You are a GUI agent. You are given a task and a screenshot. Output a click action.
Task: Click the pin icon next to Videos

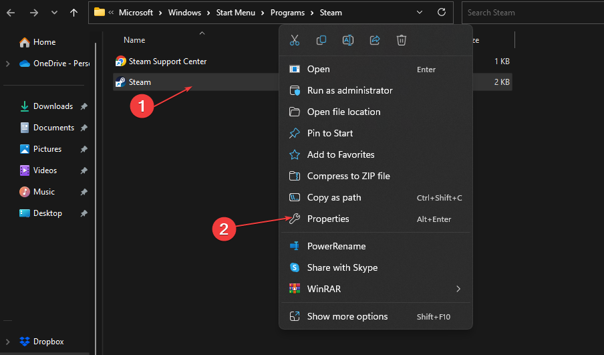coord(84,170)
